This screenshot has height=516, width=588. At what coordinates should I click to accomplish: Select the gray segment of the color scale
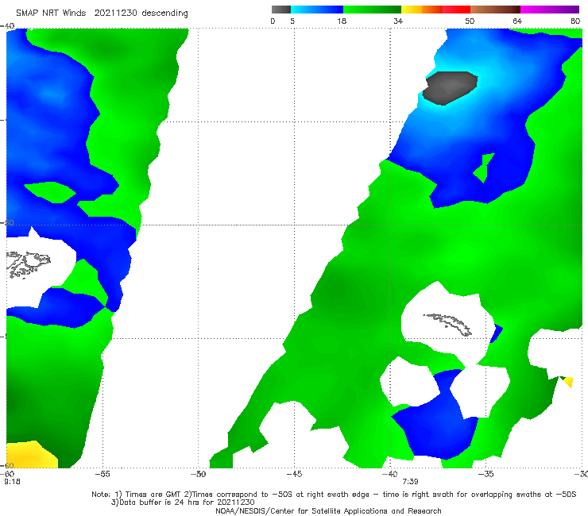(x=281, y=10)
